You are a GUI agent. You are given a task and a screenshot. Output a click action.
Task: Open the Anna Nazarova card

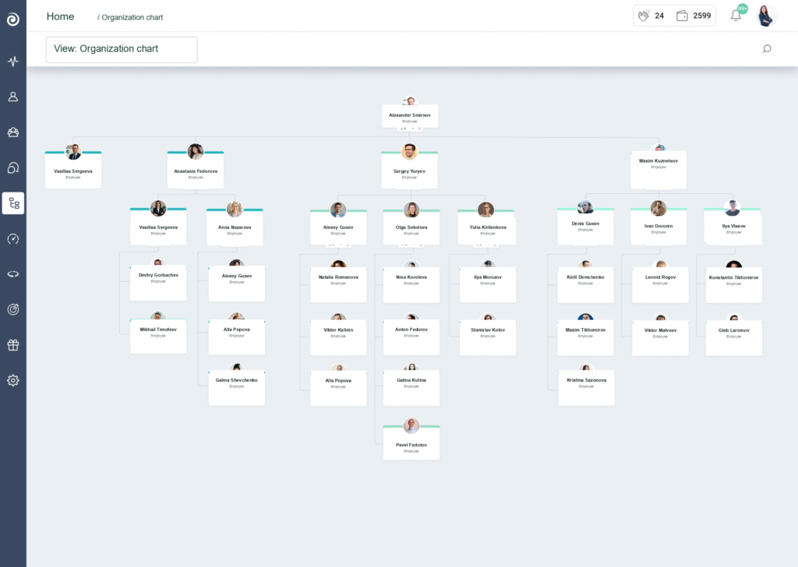click(x=235, y=227)
